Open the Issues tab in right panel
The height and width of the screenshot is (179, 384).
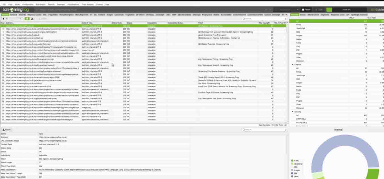(303, 14)
